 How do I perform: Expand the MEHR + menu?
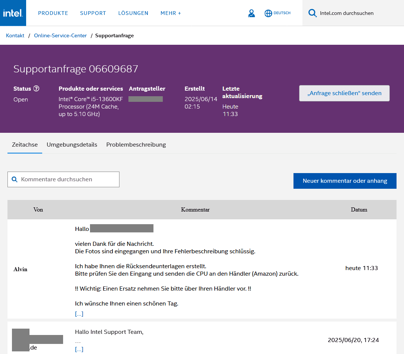tap(171, 13)
